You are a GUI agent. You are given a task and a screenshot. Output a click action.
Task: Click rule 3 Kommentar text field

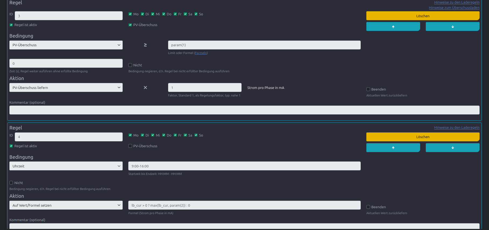click(x=244, y=110)
